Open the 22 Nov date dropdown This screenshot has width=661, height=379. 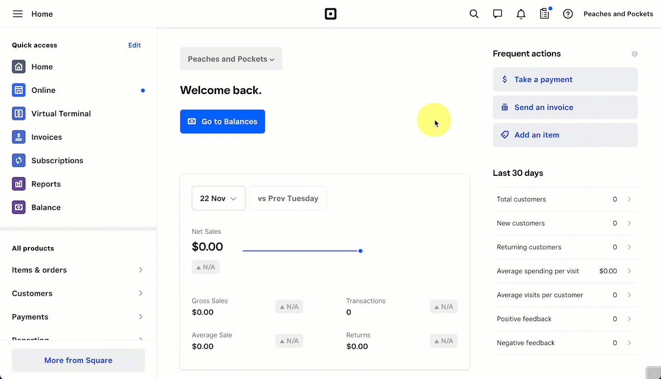pos(218,198)
